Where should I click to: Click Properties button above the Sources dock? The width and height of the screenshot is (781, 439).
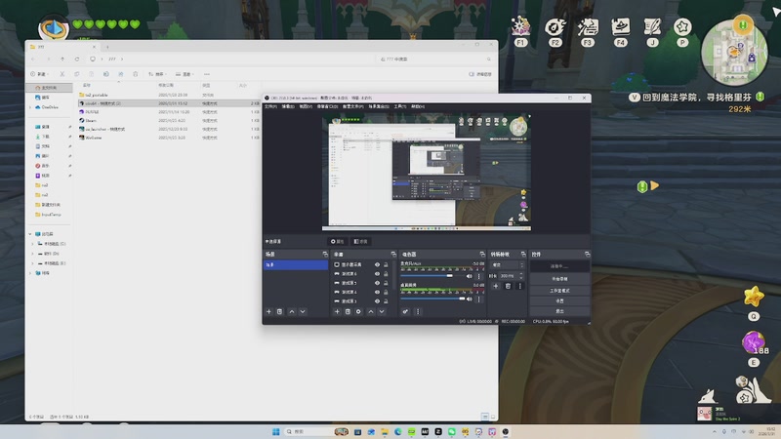tap(338, 241)
